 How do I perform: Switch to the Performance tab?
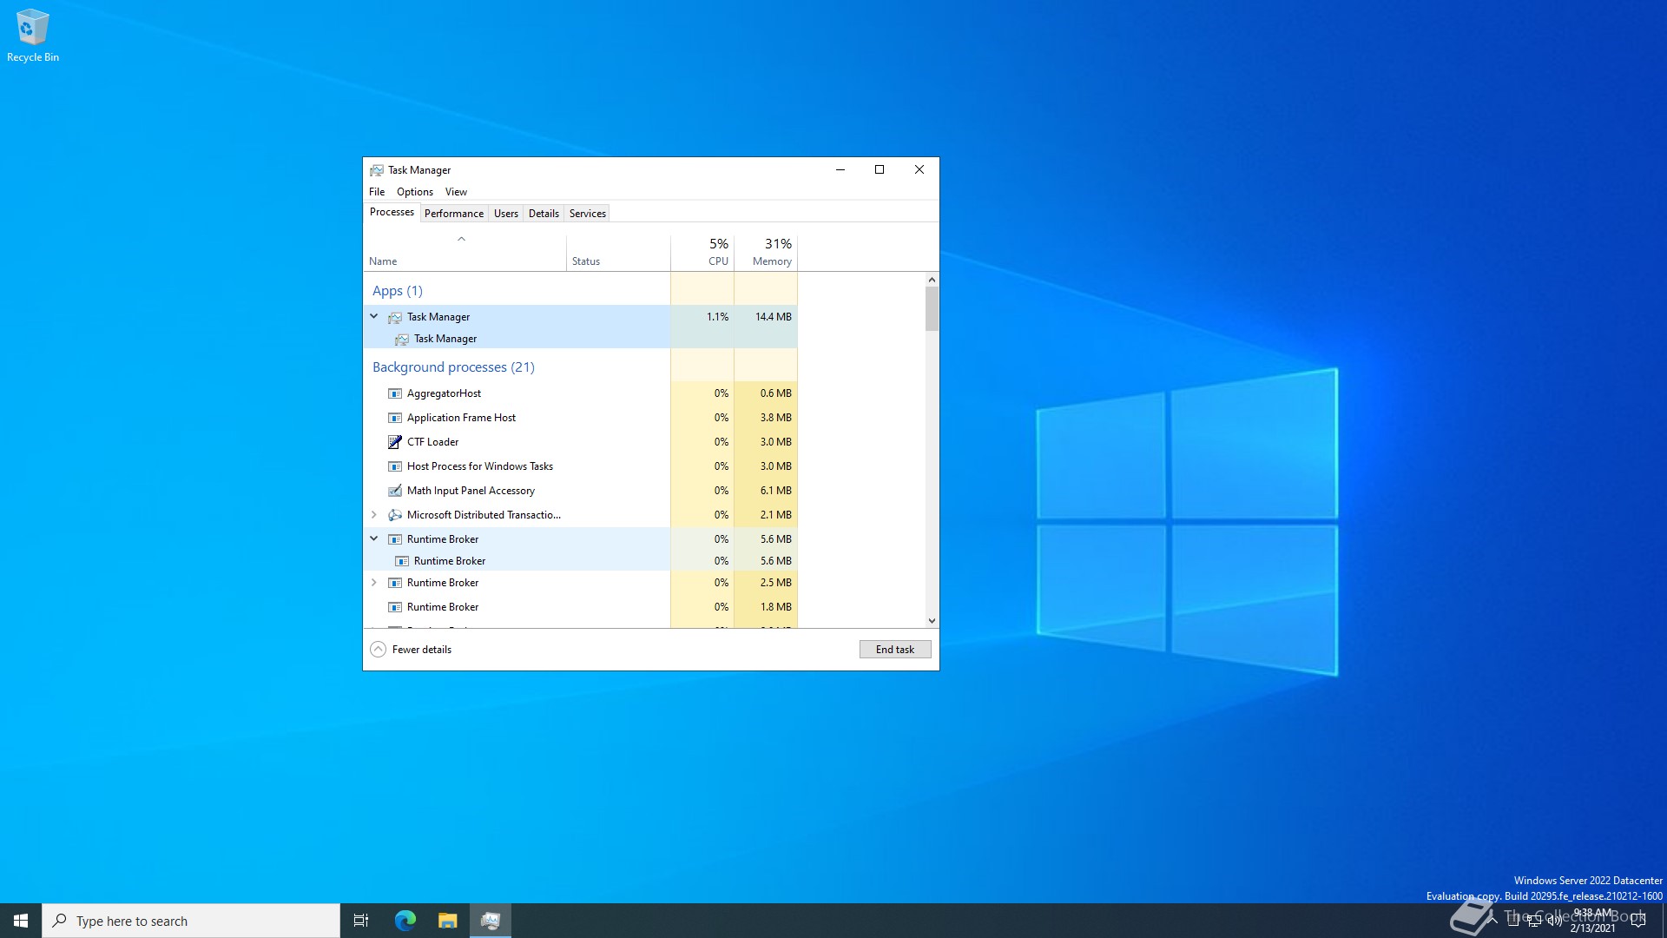point(453,214)
